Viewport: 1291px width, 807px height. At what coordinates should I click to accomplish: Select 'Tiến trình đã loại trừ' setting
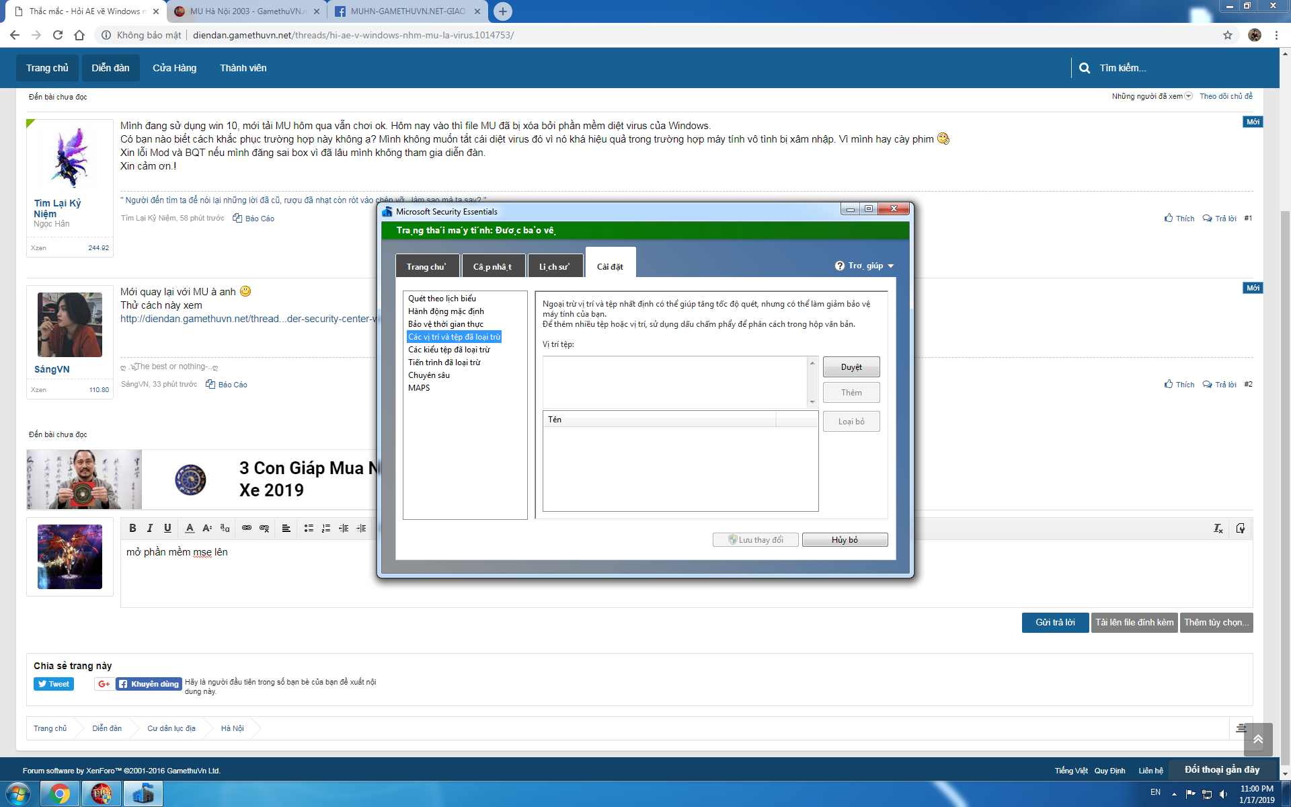click(x=444, y=362)
